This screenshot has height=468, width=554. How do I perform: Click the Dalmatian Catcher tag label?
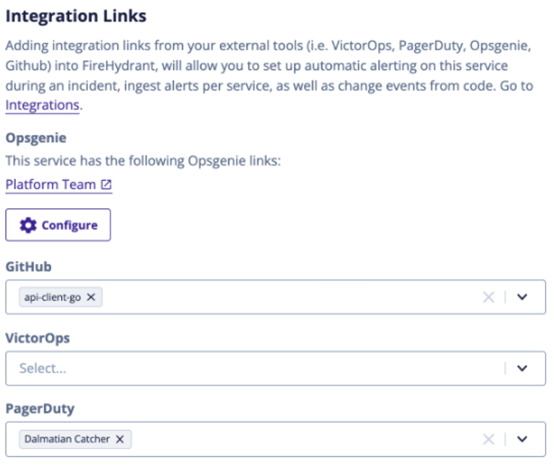coord(67,439)
